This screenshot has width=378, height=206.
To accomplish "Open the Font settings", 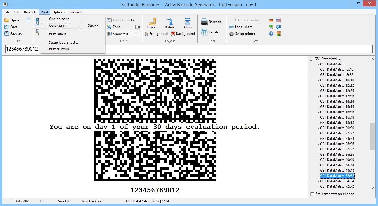I will coord(113,27).
